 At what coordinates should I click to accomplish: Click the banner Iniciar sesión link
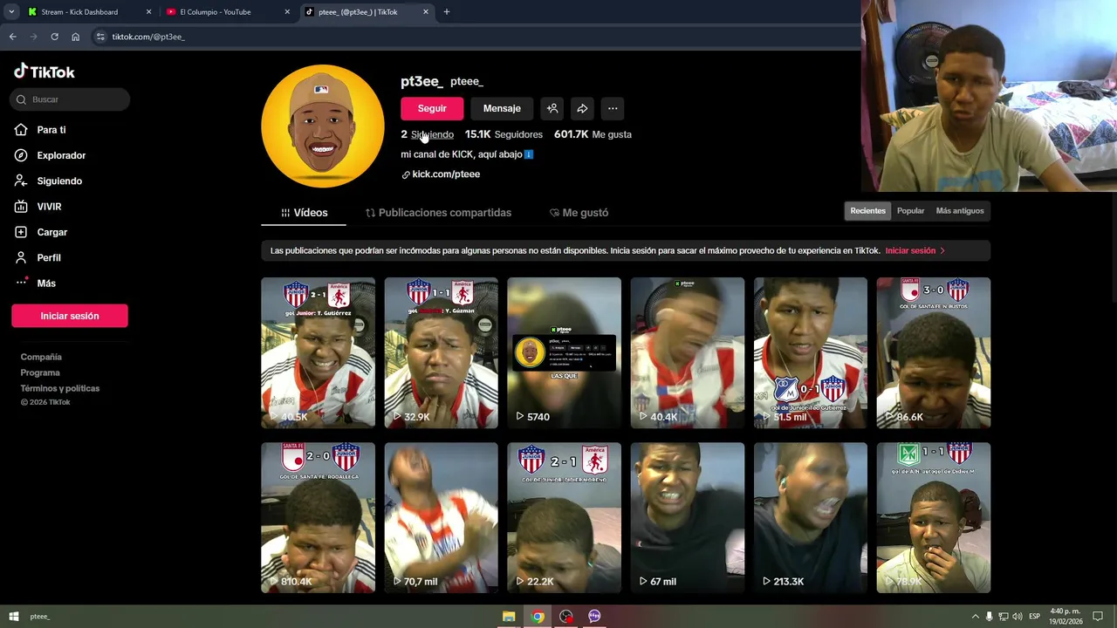(x=915, y=250)
